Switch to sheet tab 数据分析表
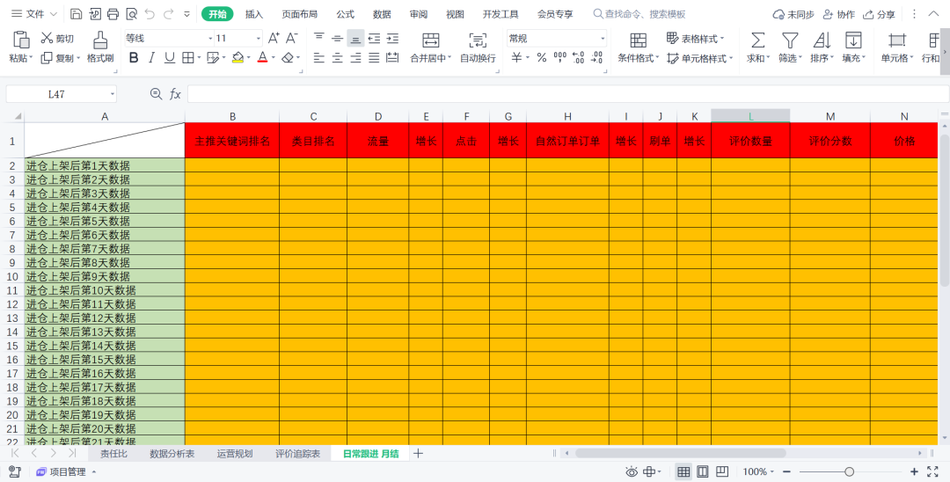This screenshot has width=950, height=482. 172,454
